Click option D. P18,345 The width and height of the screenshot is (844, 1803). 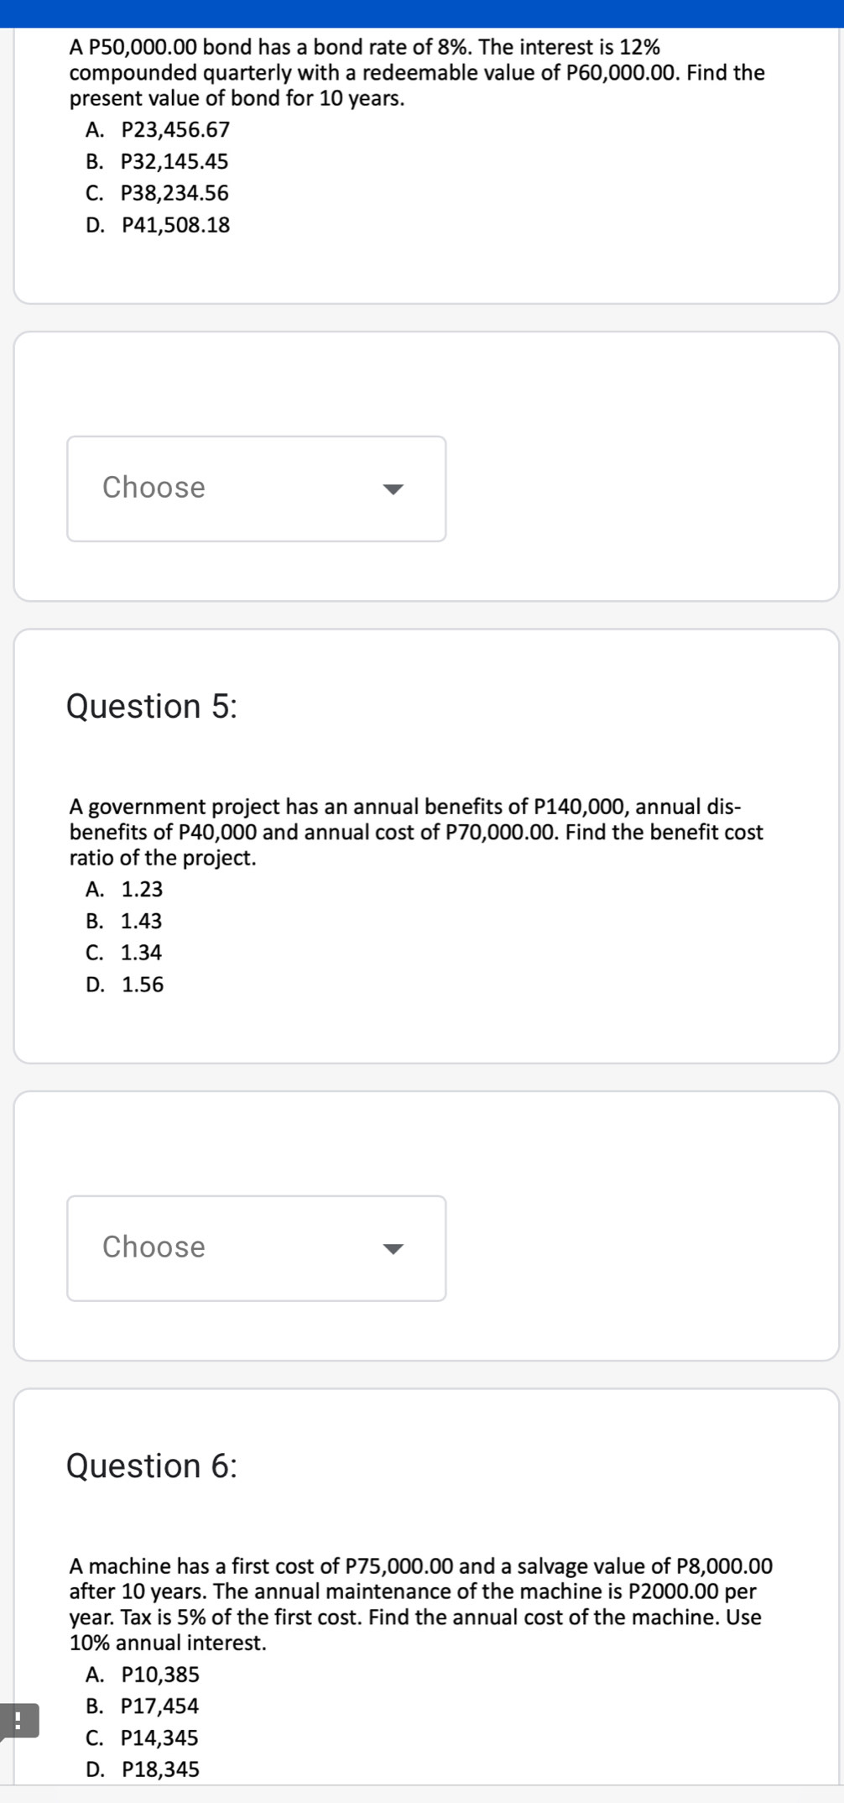click(x=143, y=1770)
